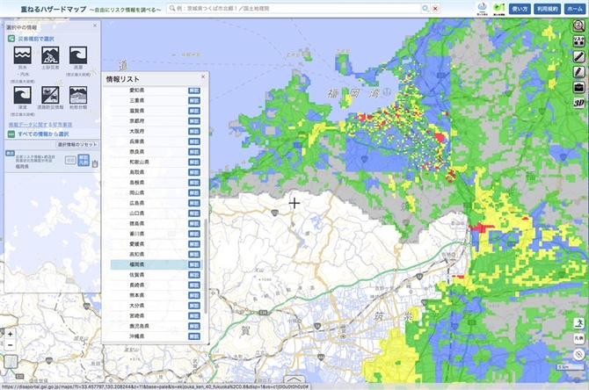Click the magnifier search icon in the search bar
Viewport: 589px width, 390px height.
pos(424,8)
